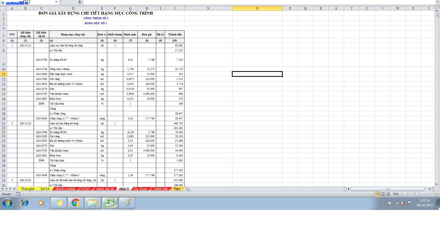
Task: Open the Name Box dropdown arrow
Action: click(56, 2)
